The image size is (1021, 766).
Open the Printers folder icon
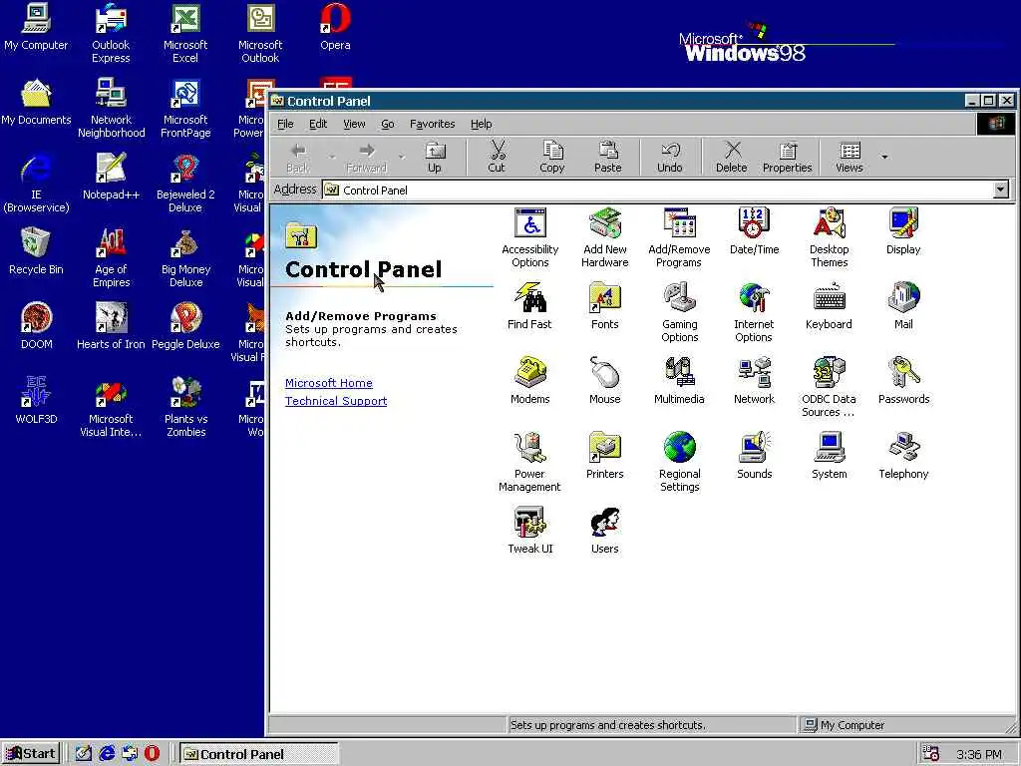pos(605,456)
